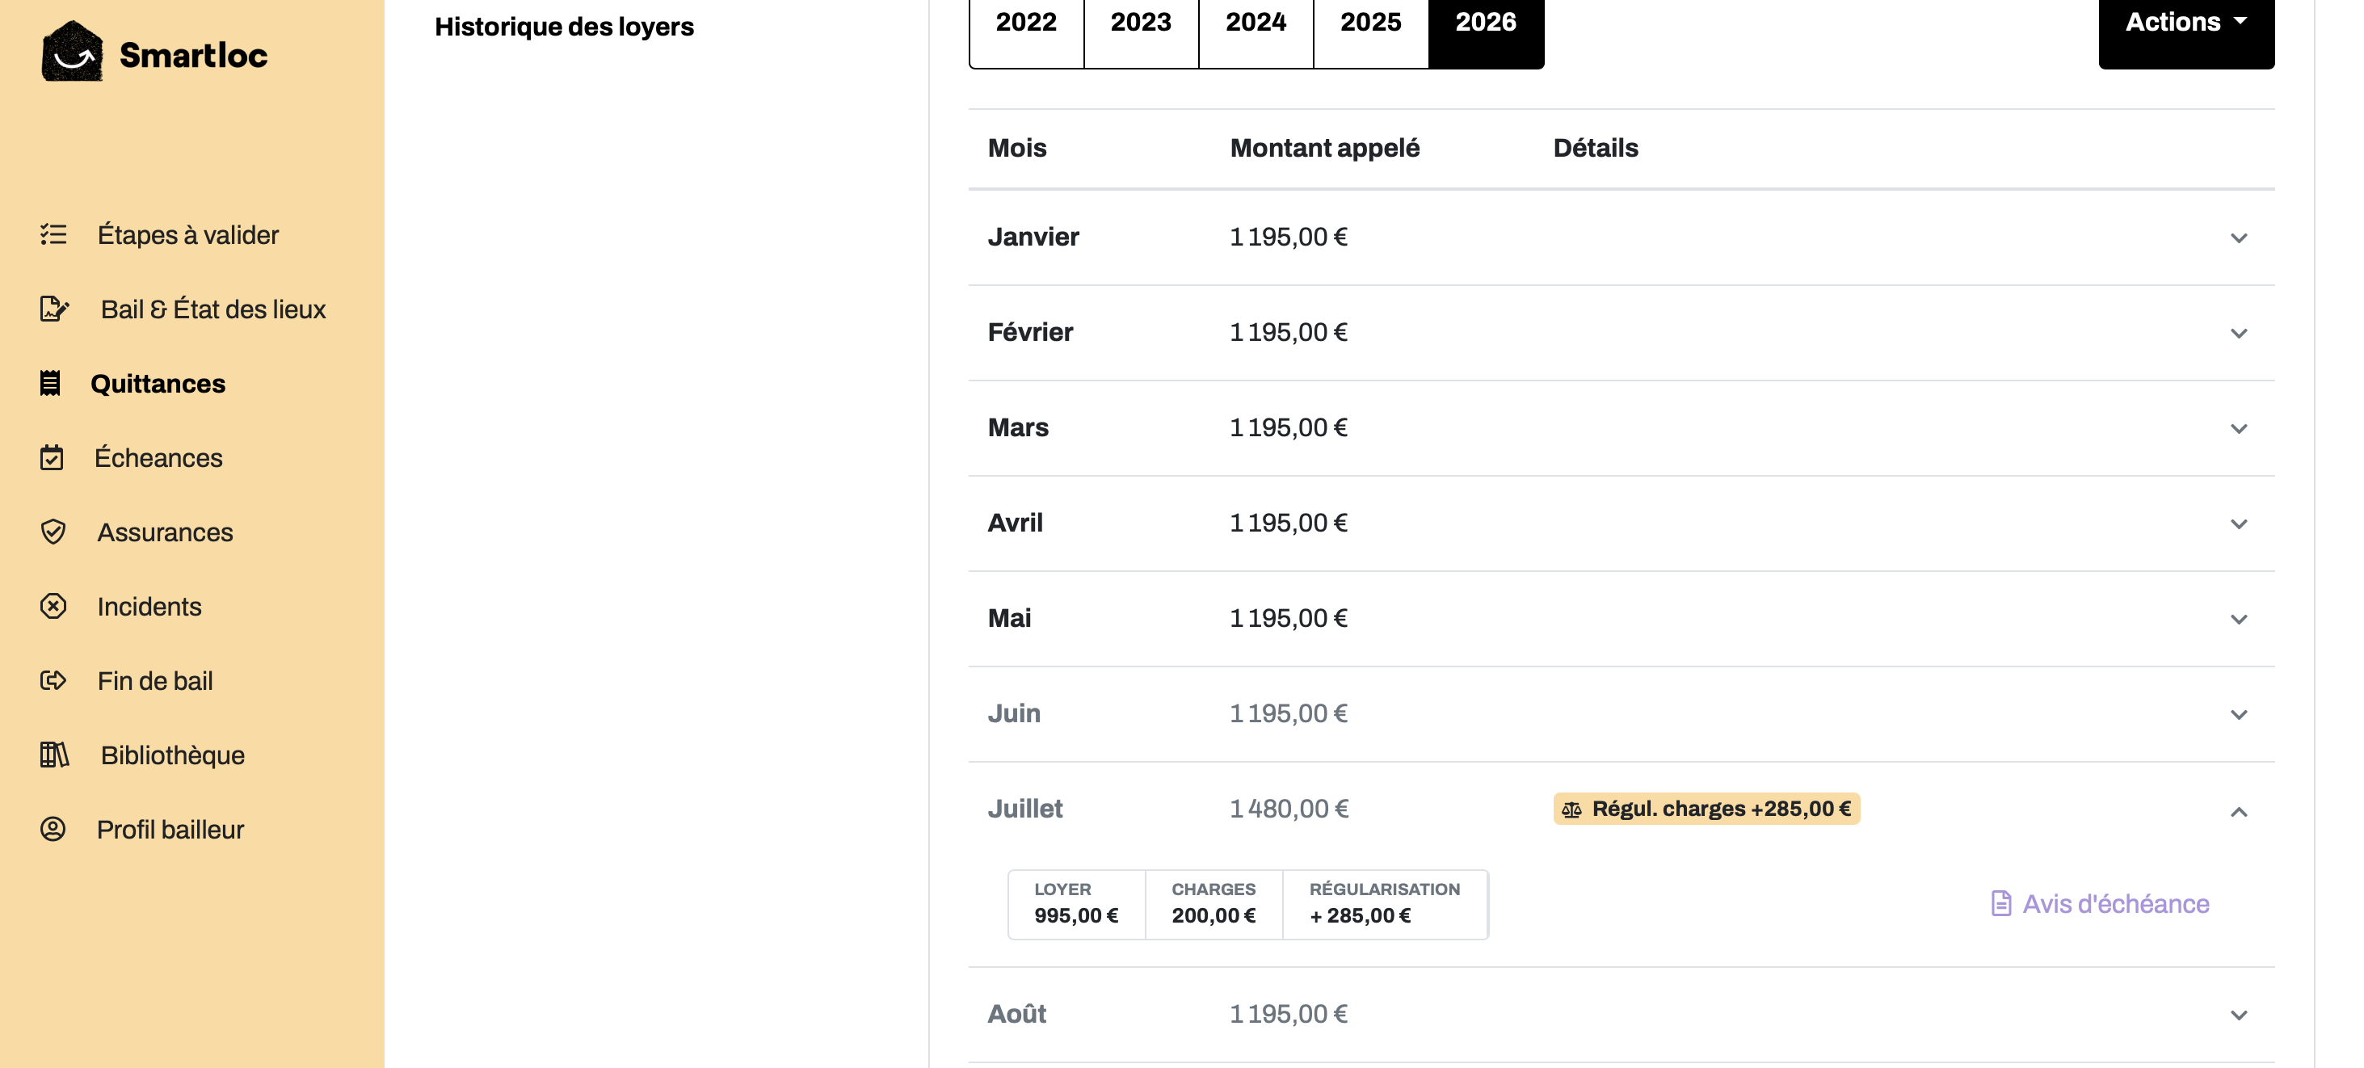2364x1068 pixels.
Task: Click the Bail & État des lieux icon
Action: pos(54,309)
